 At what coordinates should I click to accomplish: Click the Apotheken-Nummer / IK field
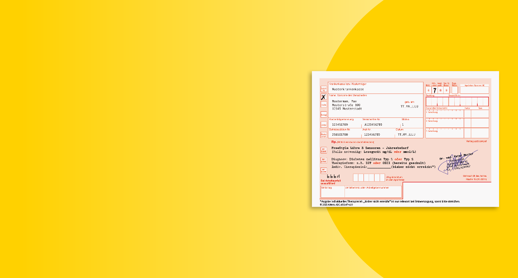[x=474, y=90]
